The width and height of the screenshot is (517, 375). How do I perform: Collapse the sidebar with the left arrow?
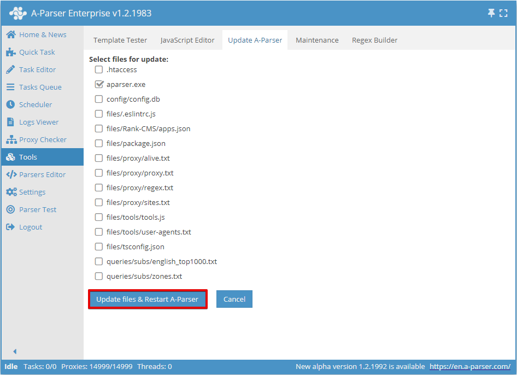[15, 351]
